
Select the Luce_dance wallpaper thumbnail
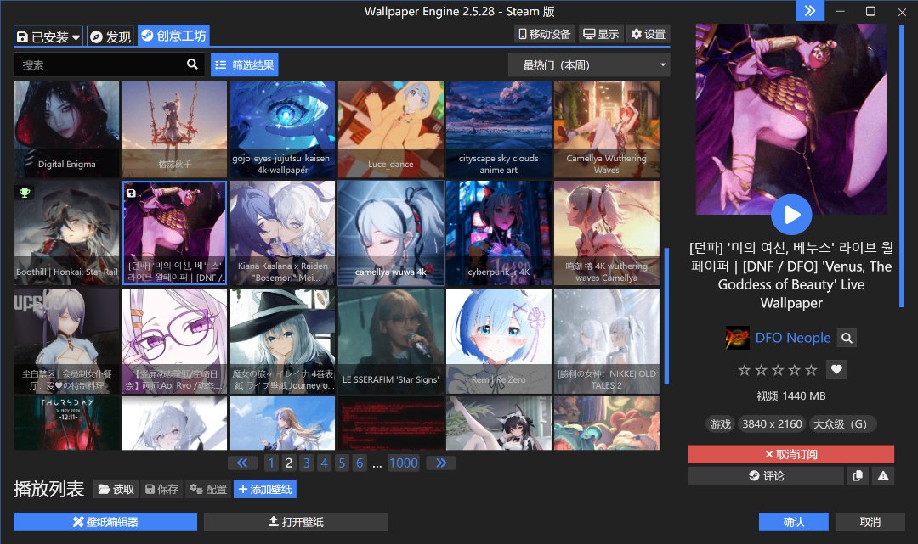point(390,129)
